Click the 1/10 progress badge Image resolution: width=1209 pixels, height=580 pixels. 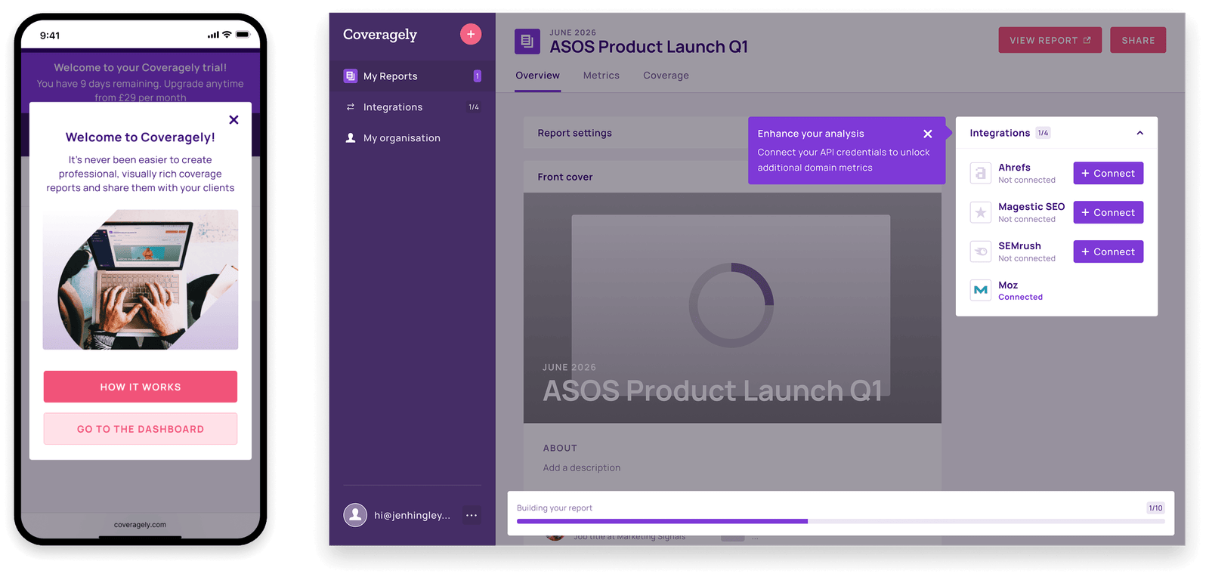pos(1155,508)
